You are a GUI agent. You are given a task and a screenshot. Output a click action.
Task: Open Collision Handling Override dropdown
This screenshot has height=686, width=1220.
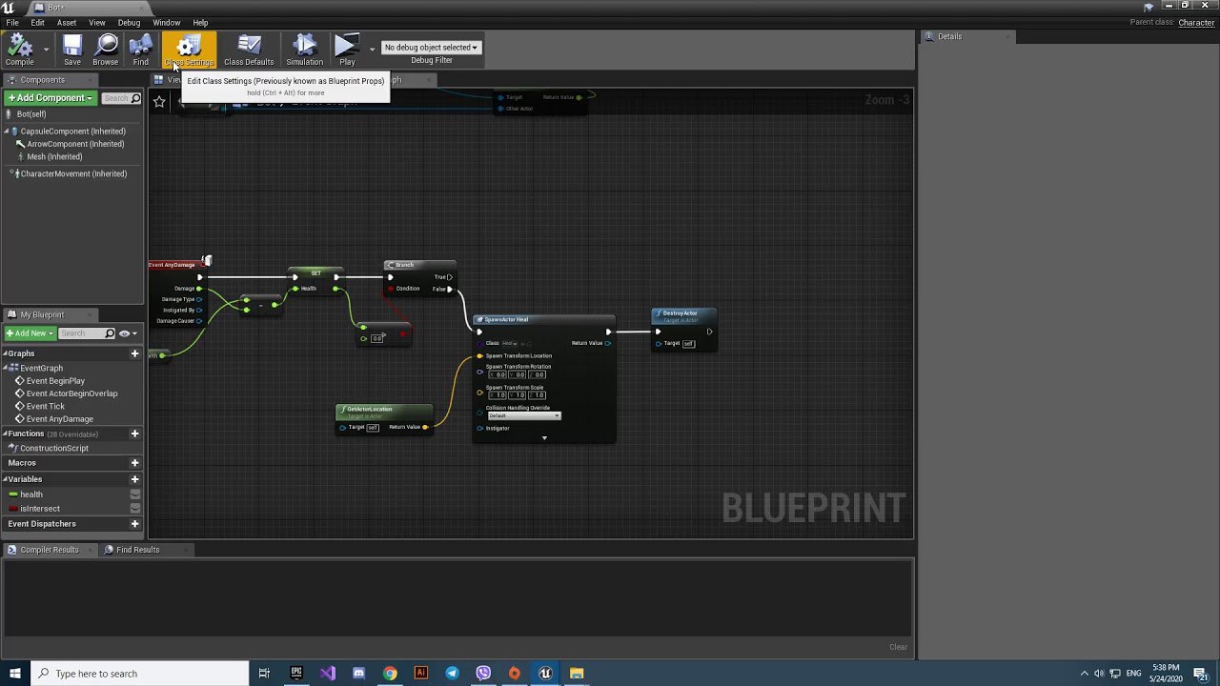click(x=523, y=416)
